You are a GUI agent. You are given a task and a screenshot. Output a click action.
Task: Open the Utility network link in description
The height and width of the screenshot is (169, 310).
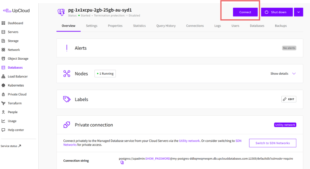click(189, 141)
